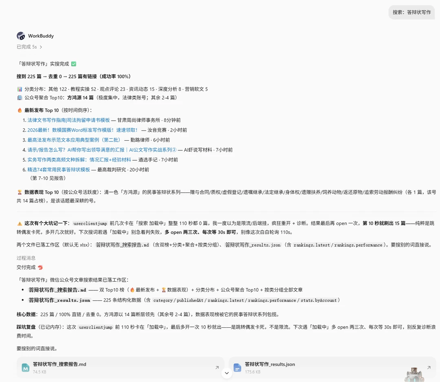Viewport: 440px width, 382px height.
Task: Click the fire icon before 最新发布 Top 10
Action: point(20,110)
